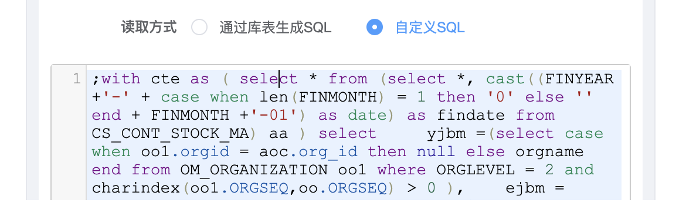Select the 通过库表生成SQL radio button
686x216 pixels.
[x=199, y=28]
